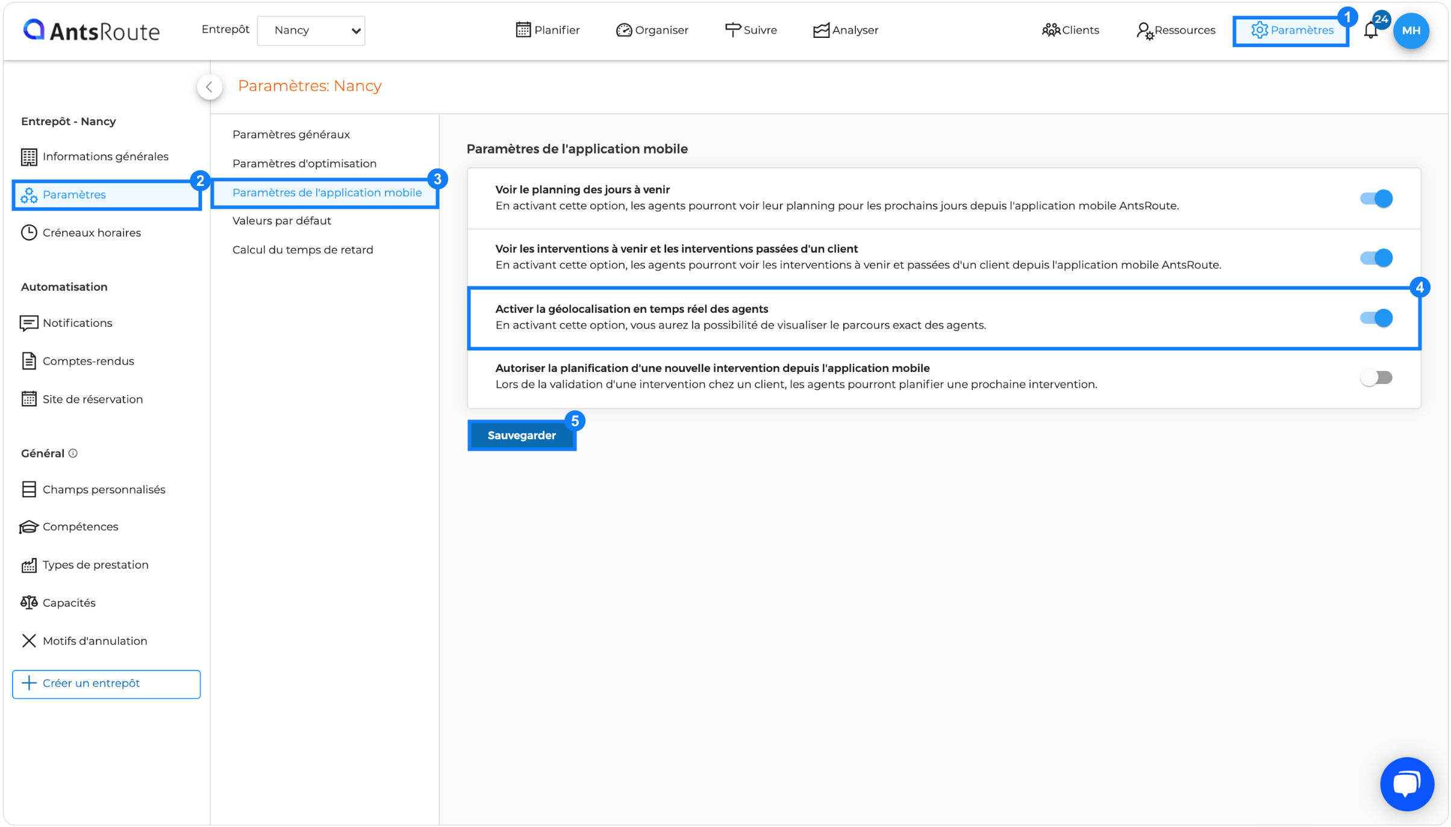Open the MH user avatar menu
Image resolution: width=1451 pixels, height=827 pixels.
pyautogui.click(x=1411, y=30)
